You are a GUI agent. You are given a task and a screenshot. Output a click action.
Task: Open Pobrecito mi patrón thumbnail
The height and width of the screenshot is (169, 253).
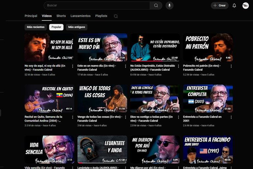point(208,48)
